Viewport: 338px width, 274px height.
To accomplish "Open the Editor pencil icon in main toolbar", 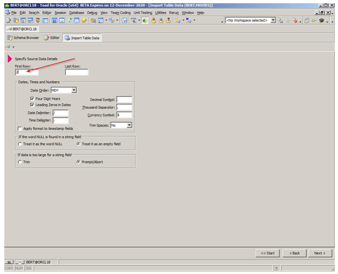I will pyautogui.click(x=9, y=20).
